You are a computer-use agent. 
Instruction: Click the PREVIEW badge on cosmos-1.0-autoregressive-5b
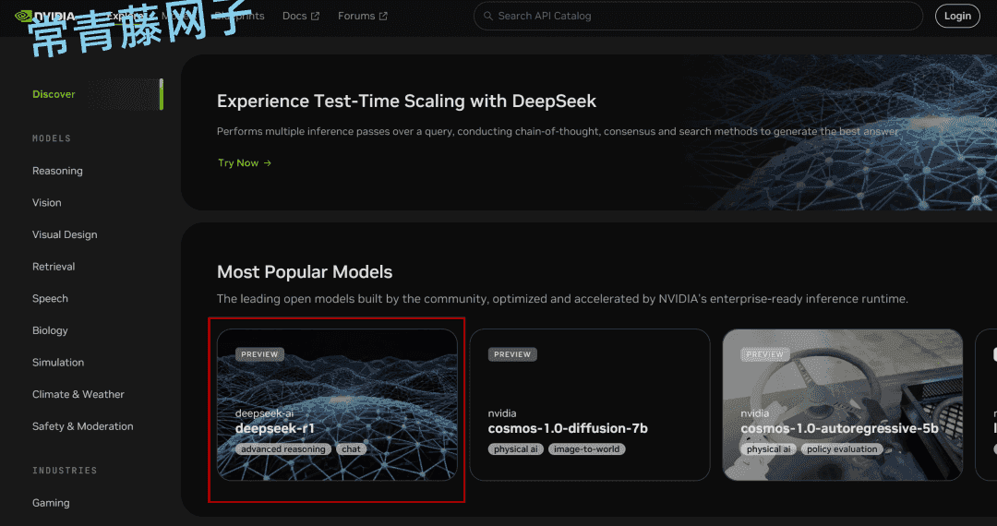(x=765, y=354)
